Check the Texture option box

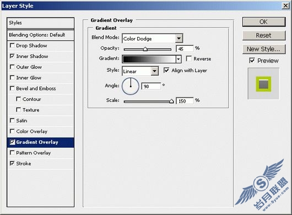tap(18, 110)
